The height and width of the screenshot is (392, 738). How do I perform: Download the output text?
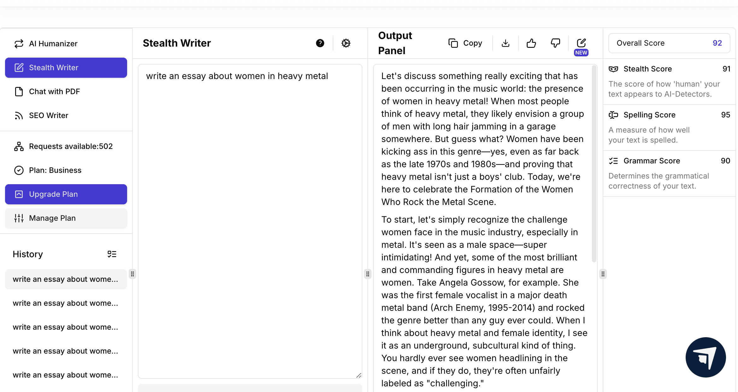[x=506, y=43]
